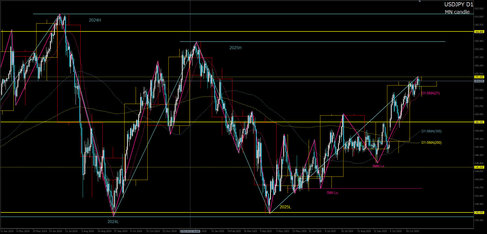Click the 145.000 price level tag
487x234 pixels.
coord(479,167)
